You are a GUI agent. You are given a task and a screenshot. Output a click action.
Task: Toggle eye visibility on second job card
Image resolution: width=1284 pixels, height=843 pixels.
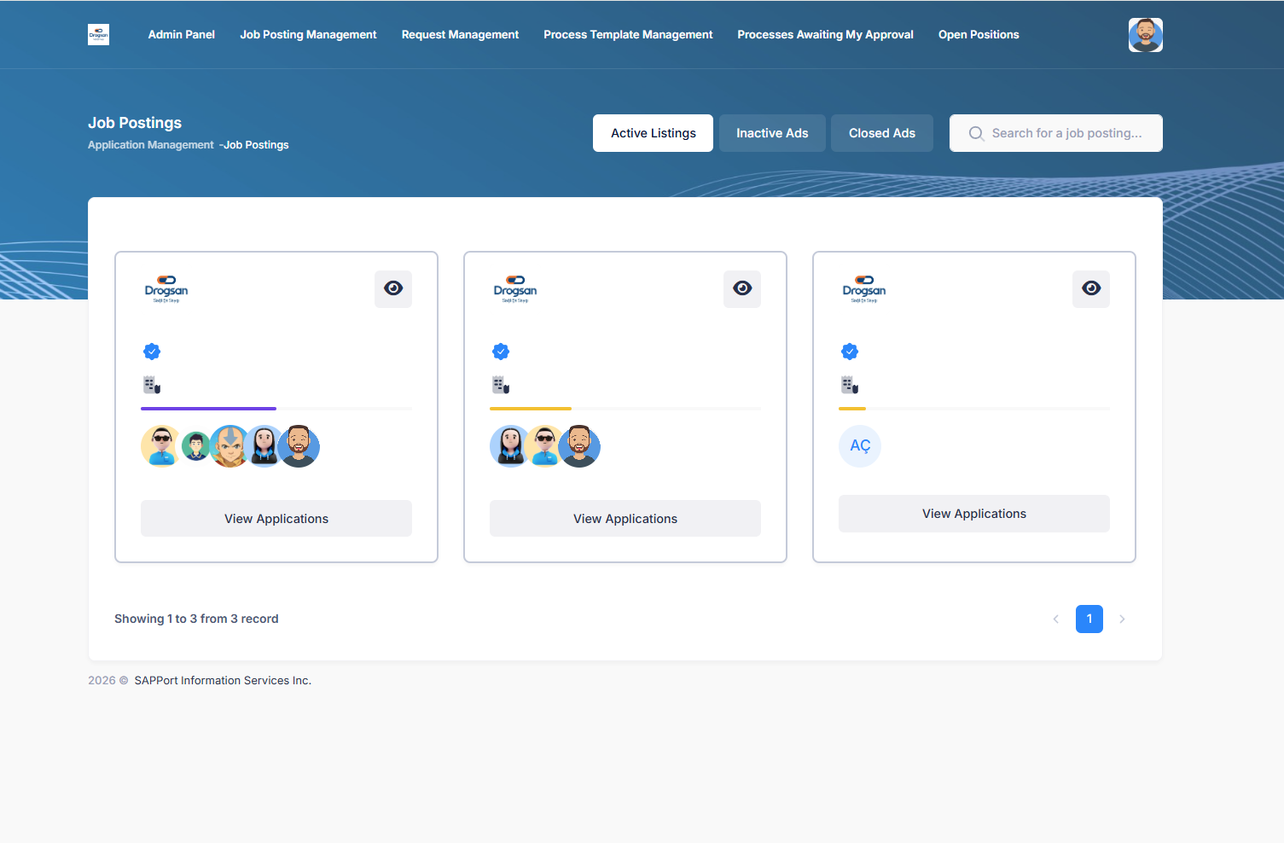point(742,288)
